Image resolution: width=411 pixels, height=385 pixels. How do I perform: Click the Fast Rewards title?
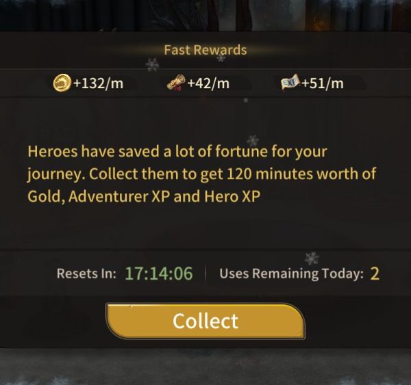tap(206, 50)
